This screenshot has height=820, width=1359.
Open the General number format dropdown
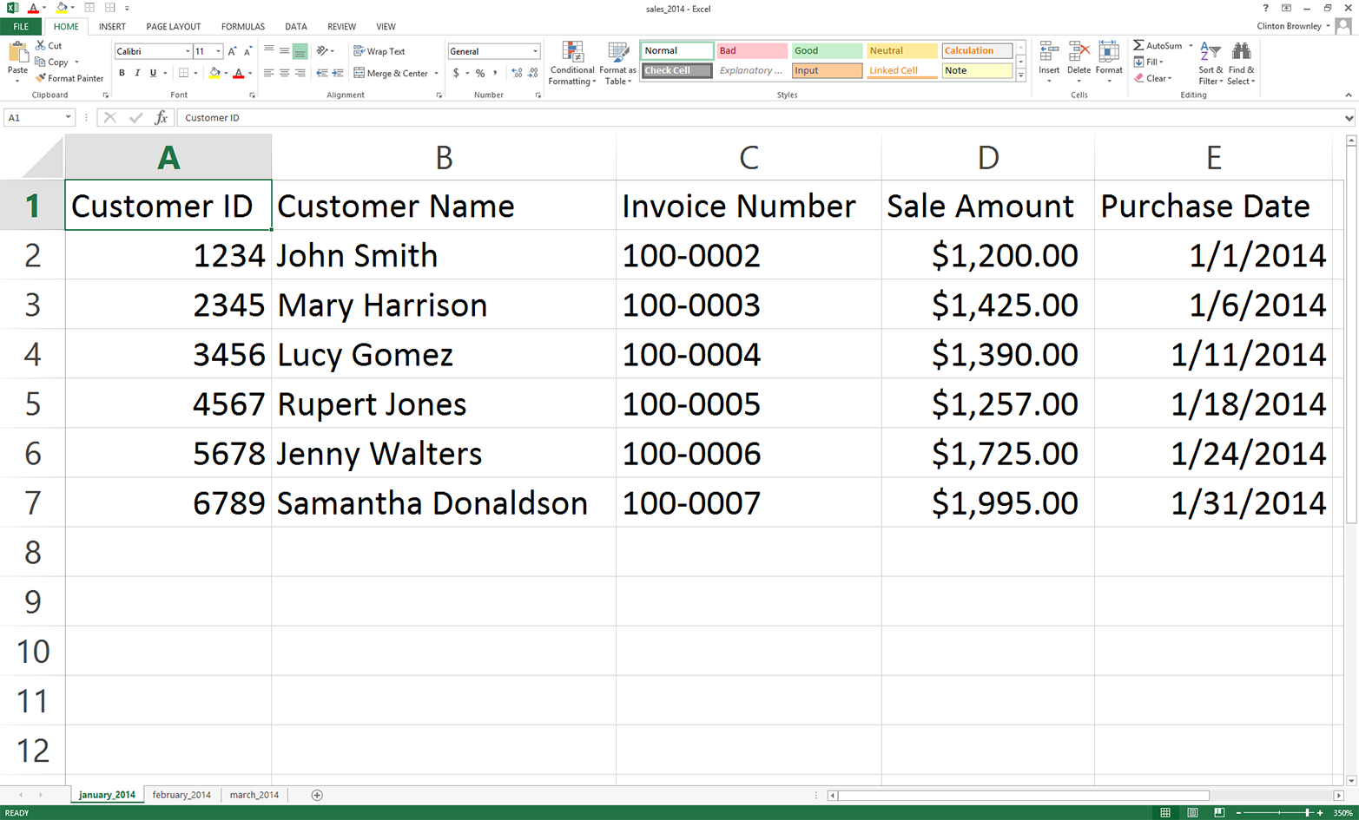coord(535,51)
